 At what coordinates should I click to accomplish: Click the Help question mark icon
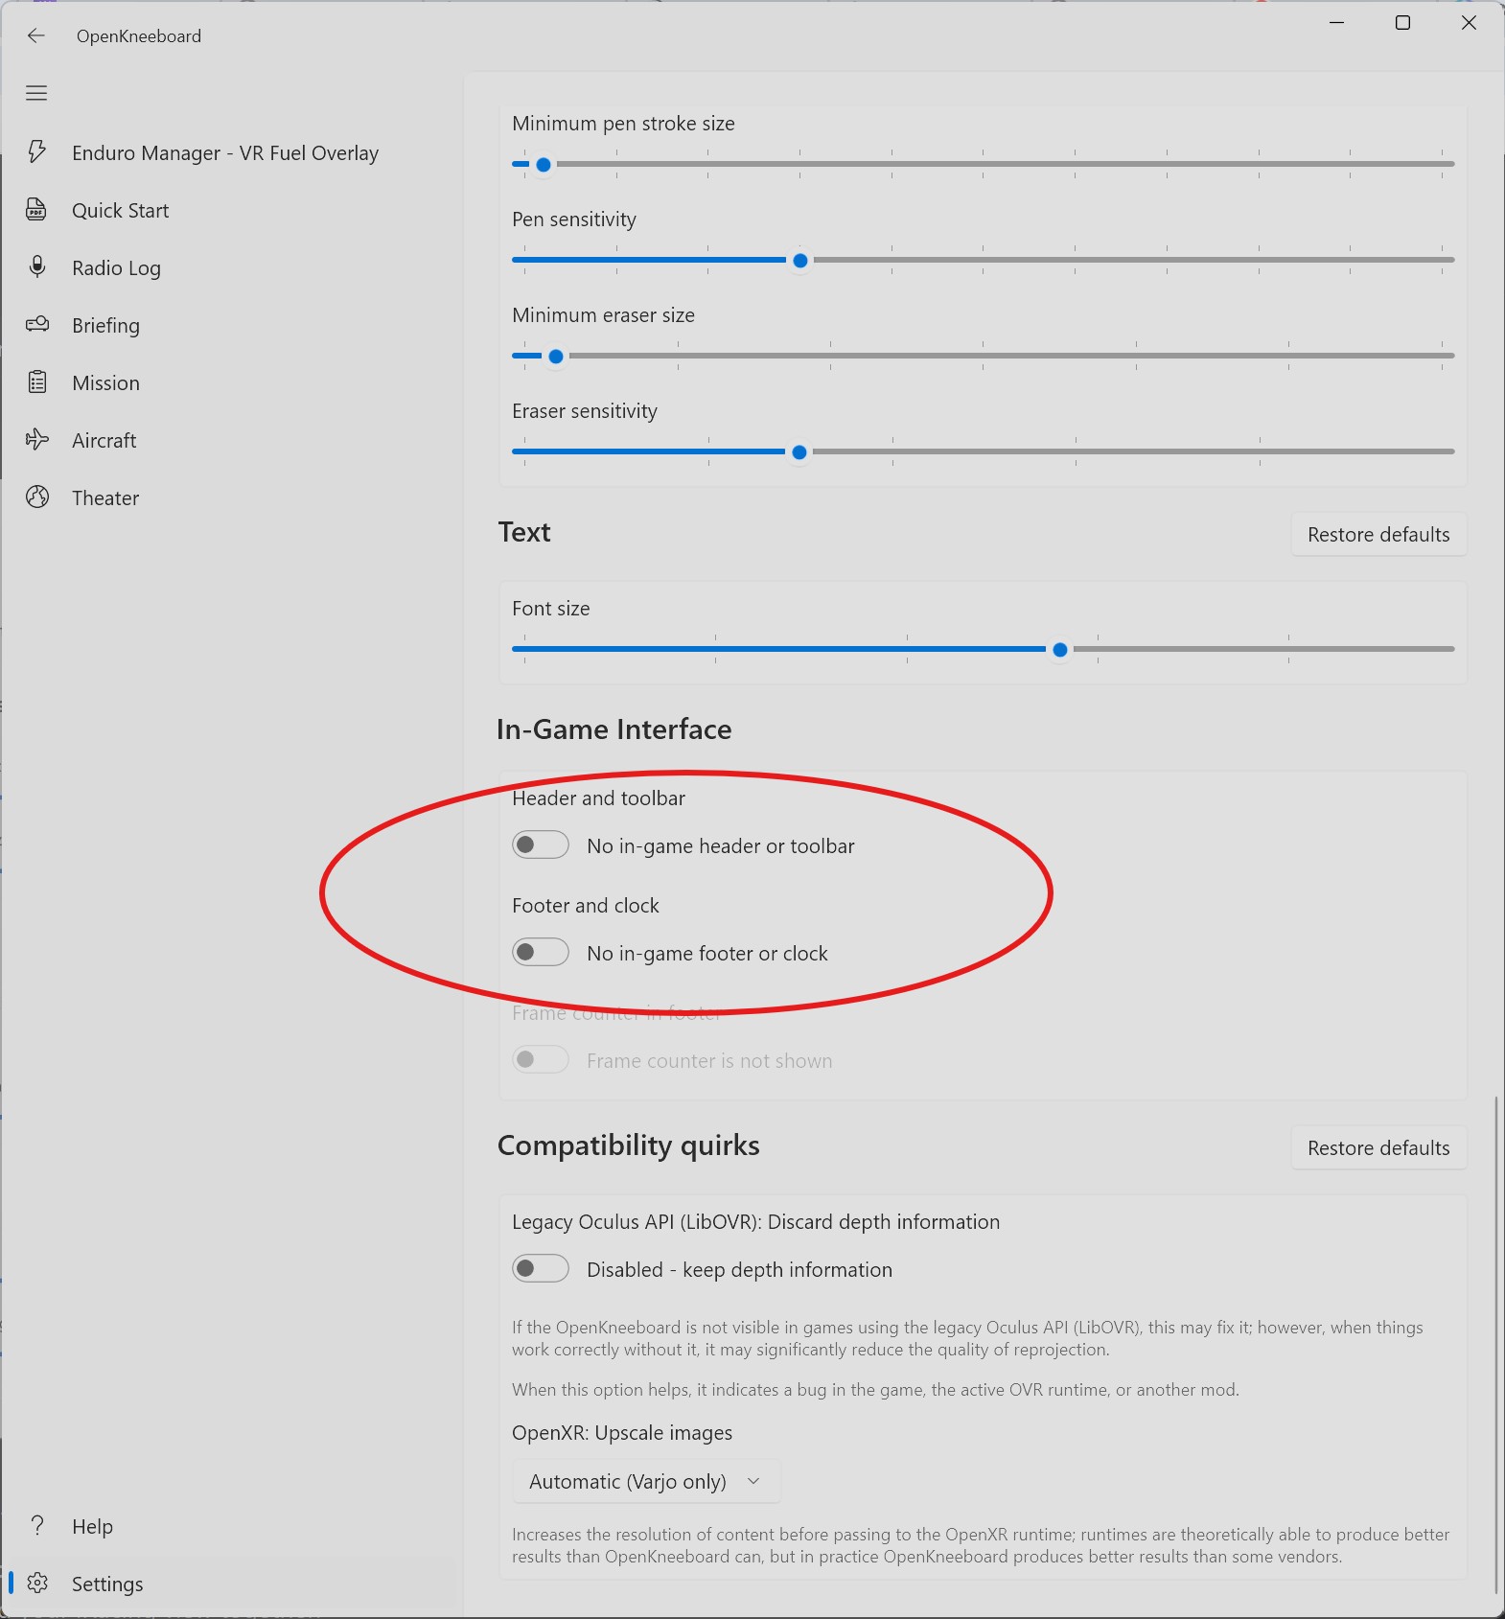[36, 1525]
